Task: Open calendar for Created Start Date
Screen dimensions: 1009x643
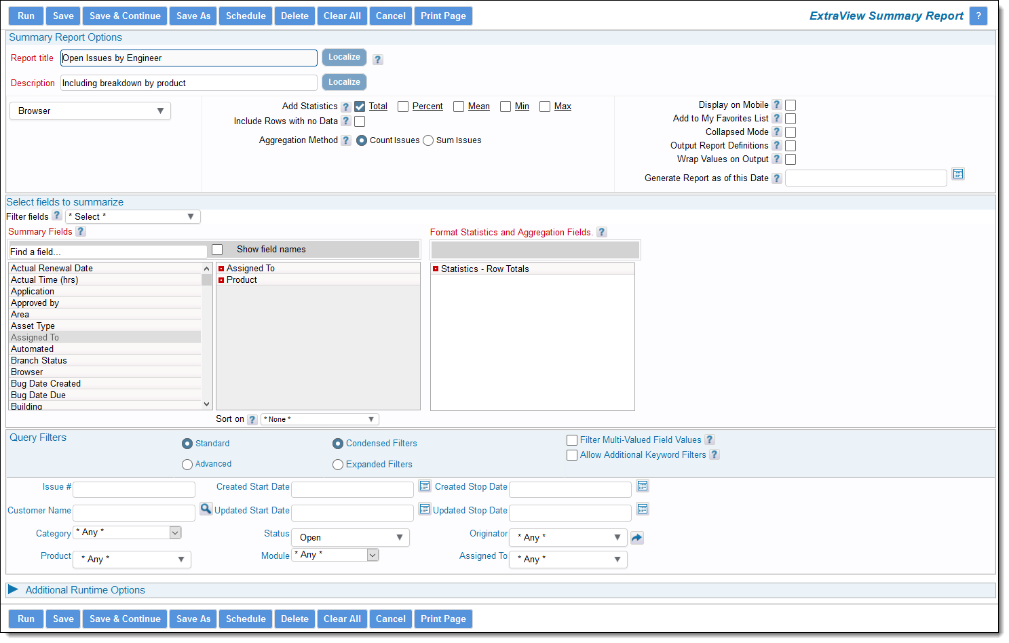Action: point(425,486)
